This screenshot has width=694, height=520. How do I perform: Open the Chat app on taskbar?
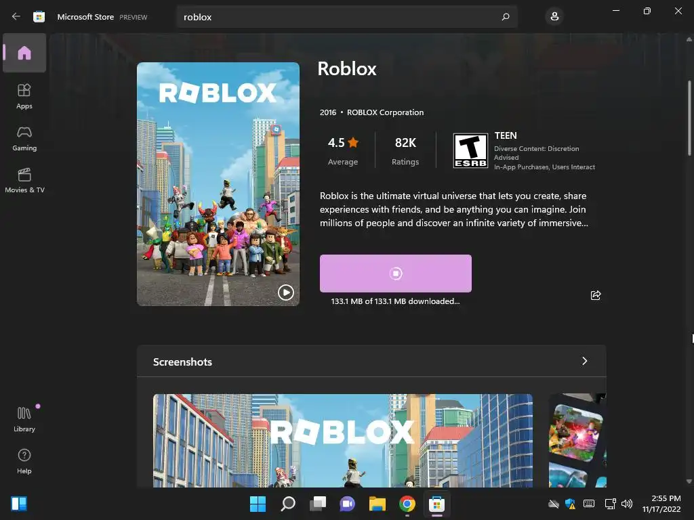pos(348,504)
